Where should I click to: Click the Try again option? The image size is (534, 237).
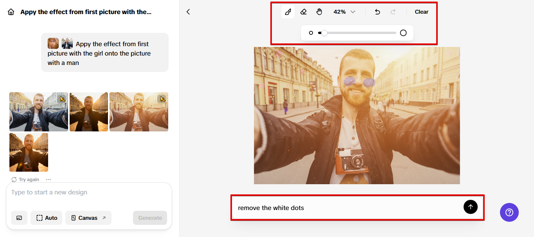click(x=25, y=179)
